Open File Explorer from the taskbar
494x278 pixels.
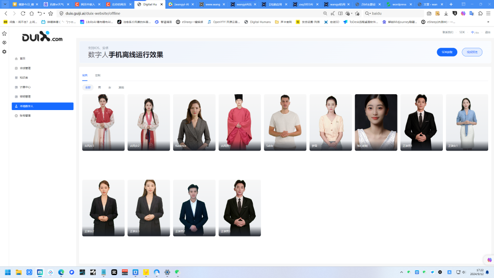19,272
